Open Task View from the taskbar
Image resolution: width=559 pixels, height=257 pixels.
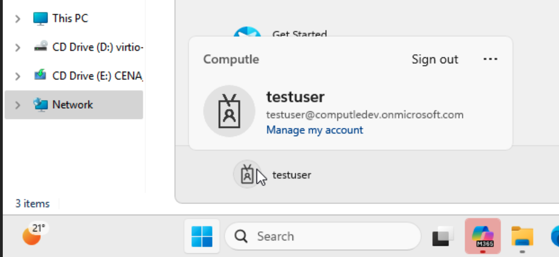pos(443,237)
